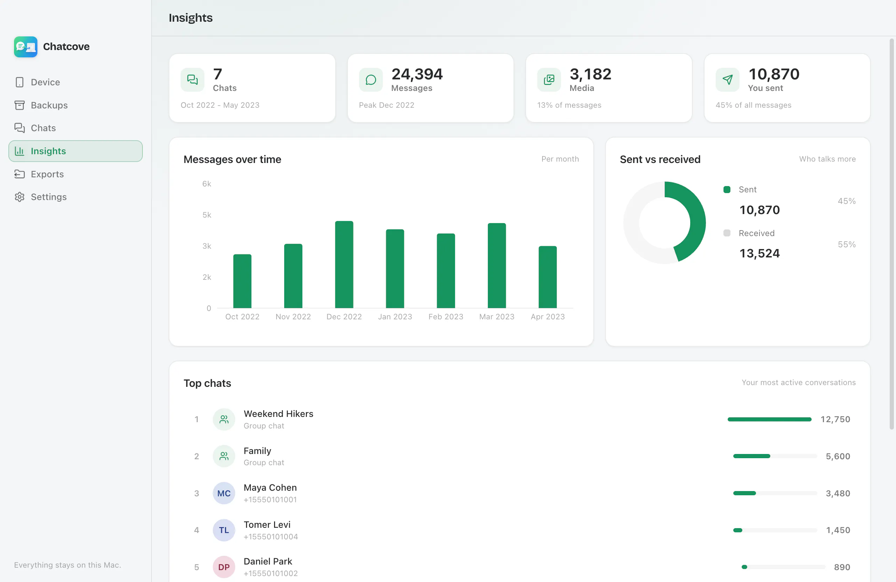Image resolution: width=896 pixels, height=582 pixels.
Task: Click the Insights page heading
Action: click(x=190, y=18)
